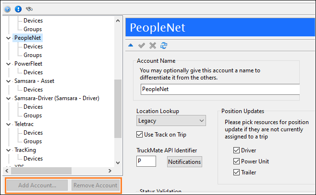Select Samsara-Driver in the tree
Image resolution: width=316 pixels, height=195 pixels.
57,98
